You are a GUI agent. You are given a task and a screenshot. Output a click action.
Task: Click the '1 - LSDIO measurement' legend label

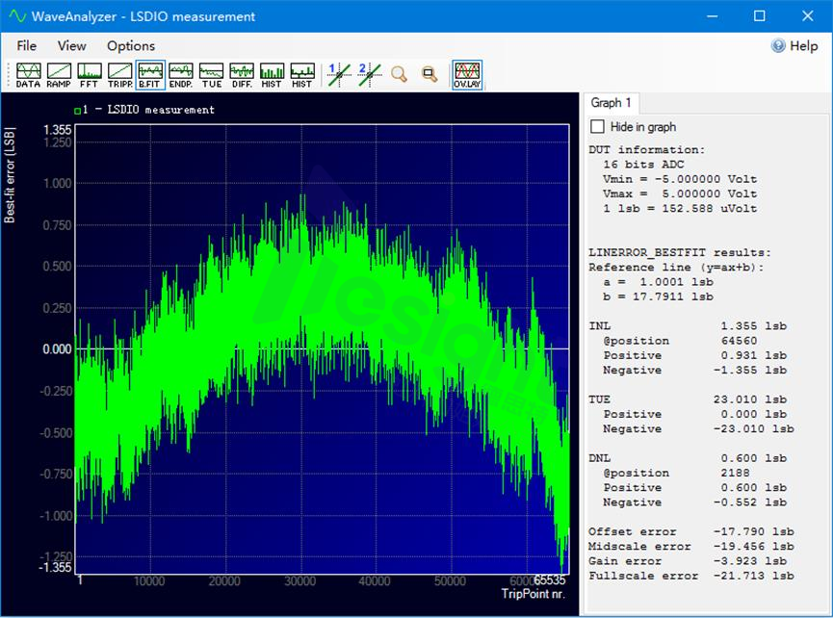coord(148,110)
